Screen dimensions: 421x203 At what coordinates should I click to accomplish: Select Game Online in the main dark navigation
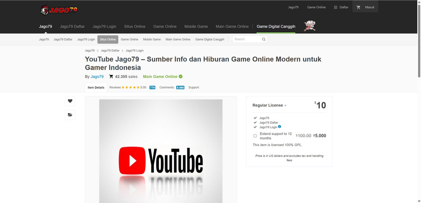tap(165, 26)
